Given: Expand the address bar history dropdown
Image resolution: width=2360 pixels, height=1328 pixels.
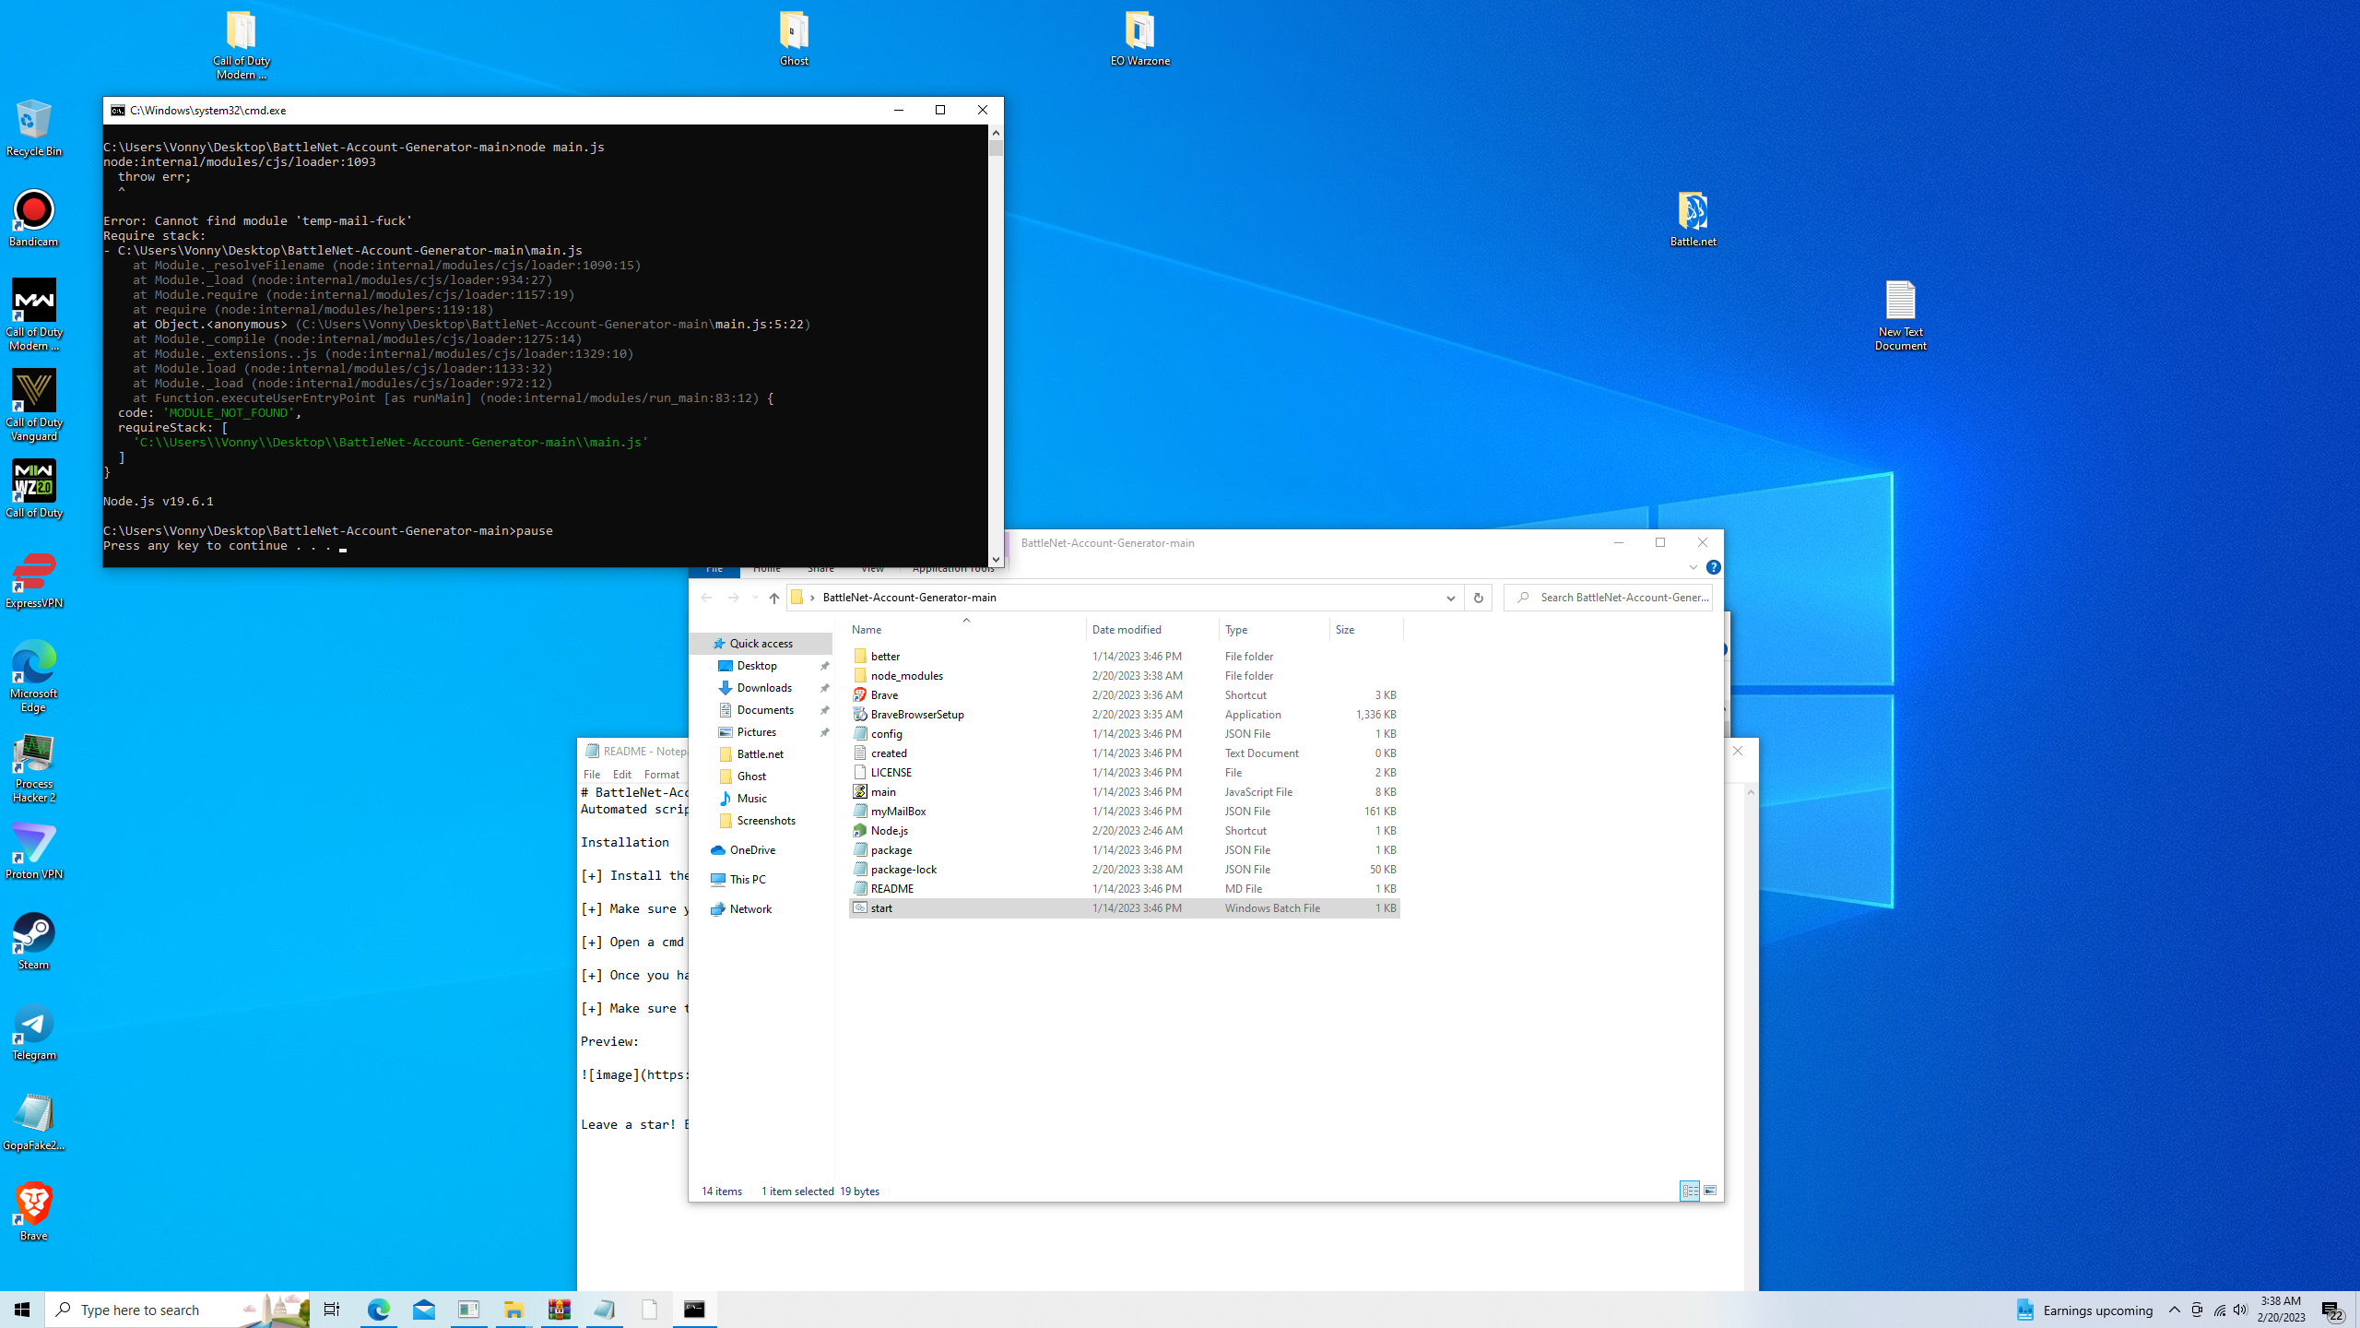Looking at the screenshot, I should pyautogui.click(x=1450, y=598).
